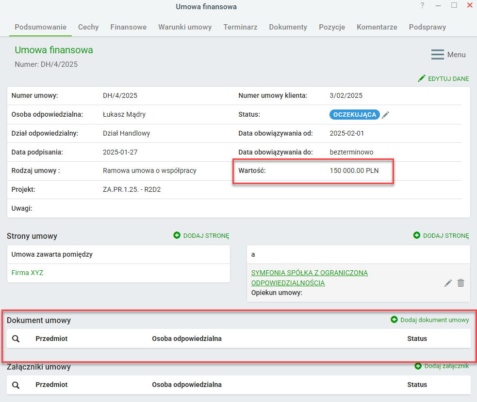Click plus icon beside left DODAJ STRONĘ

177,235
